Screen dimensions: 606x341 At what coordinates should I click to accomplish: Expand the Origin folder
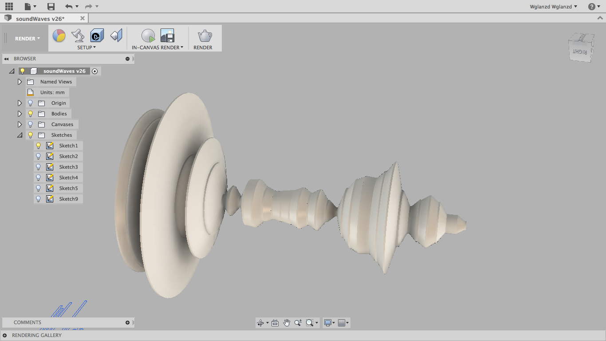click(20, 103)
